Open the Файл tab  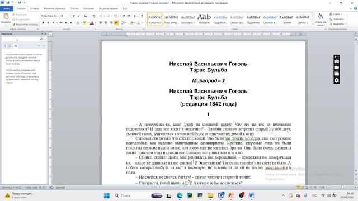point(6,9)
